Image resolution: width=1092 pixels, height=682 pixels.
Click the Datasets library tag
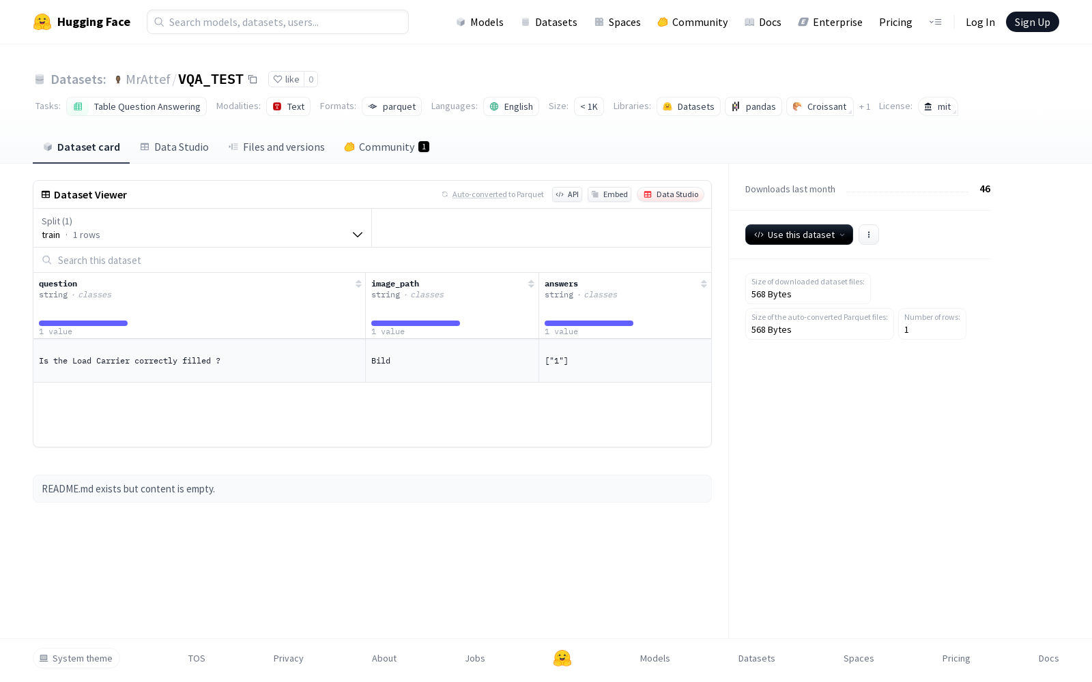[x=689, y=106]
